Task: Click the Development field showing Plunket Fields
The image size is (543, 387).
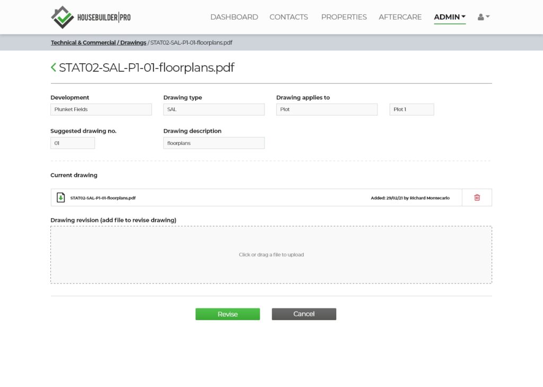Action: 101,109
